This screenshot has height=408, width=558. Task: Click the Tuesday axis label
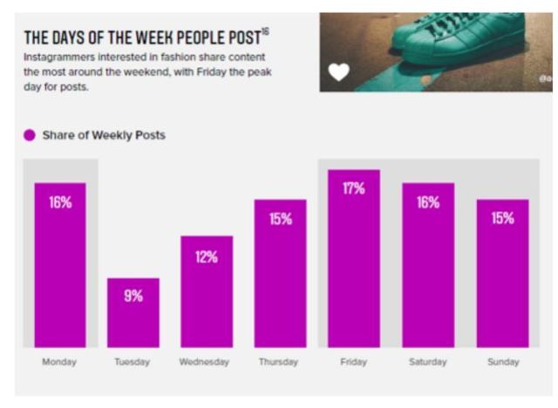pyautogui.click(x=133, y=361)
